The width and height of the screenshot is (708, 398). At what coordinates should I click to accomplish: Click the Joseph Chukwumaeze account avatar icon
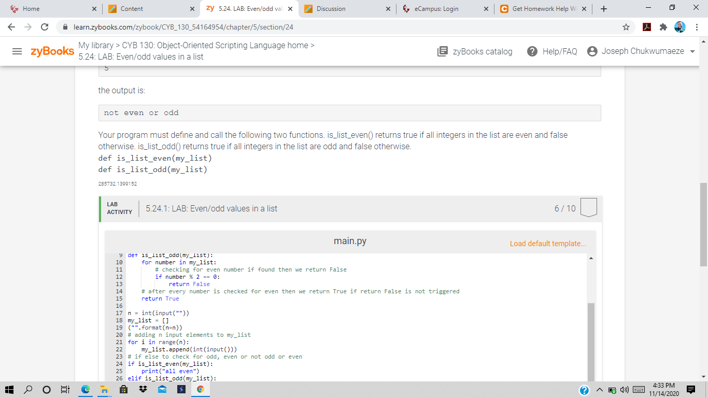pyautogui.click(x=592, y=51)
